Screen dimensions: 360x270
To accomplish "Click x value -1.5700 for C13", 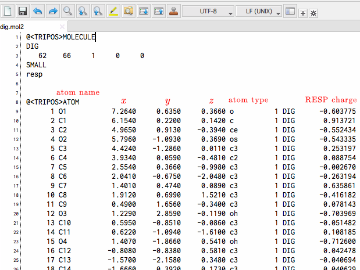I will click(x=122, y=260).
